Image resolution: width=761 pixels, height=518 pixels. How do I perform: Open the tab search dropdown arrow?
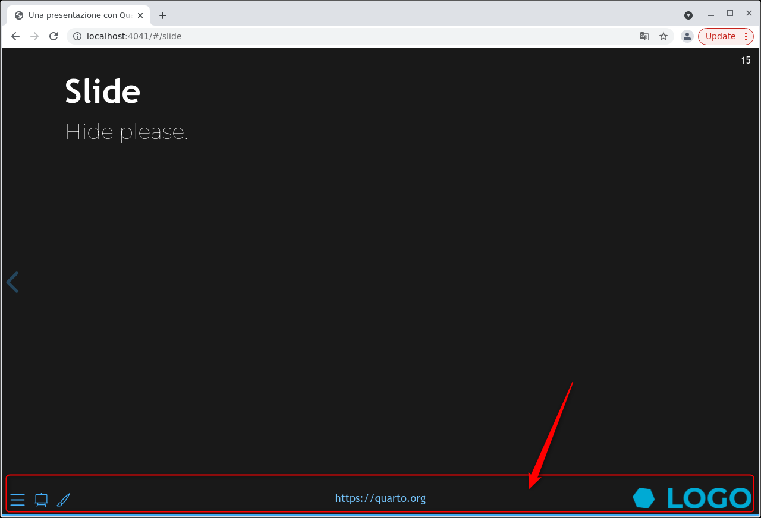pos(688,15)
